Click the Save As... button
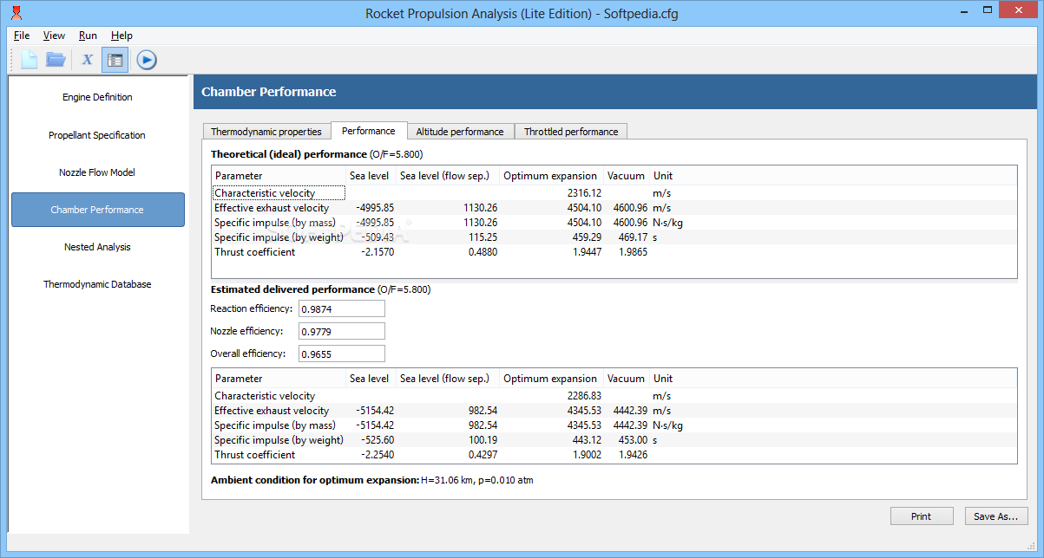This screenshot has width=1044, height=558. (996, 516)
